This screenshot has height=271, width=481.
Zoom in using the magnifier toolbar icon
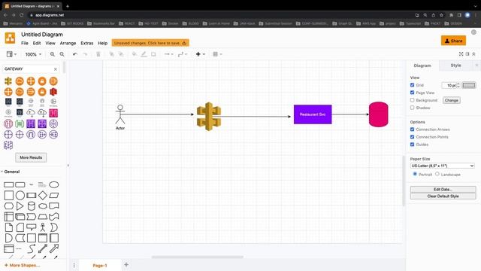53,54
